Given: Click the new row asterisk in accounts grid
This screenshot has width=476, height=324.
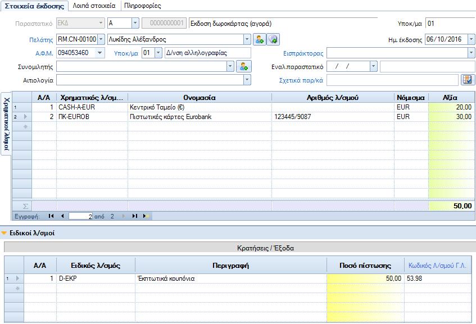Looking at the screenshot, I should [x=25, y=126].
